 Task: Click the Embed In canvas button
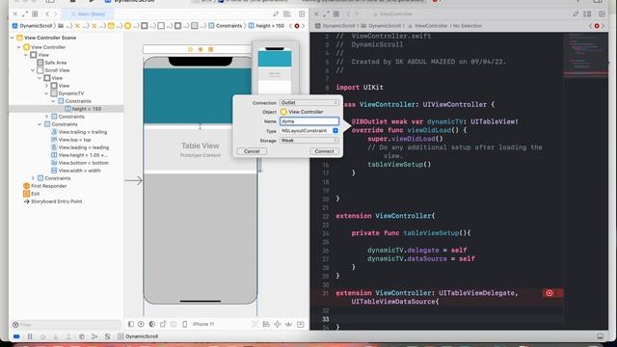pos(300,324)
